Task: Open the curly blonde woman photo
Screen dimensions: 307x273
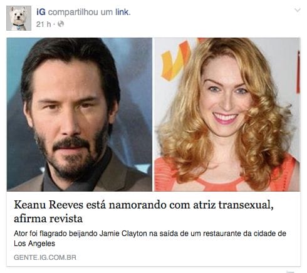Action: [227, 115]
